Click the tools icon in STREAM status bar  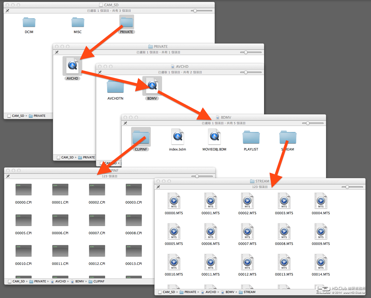tap(158, 187)
